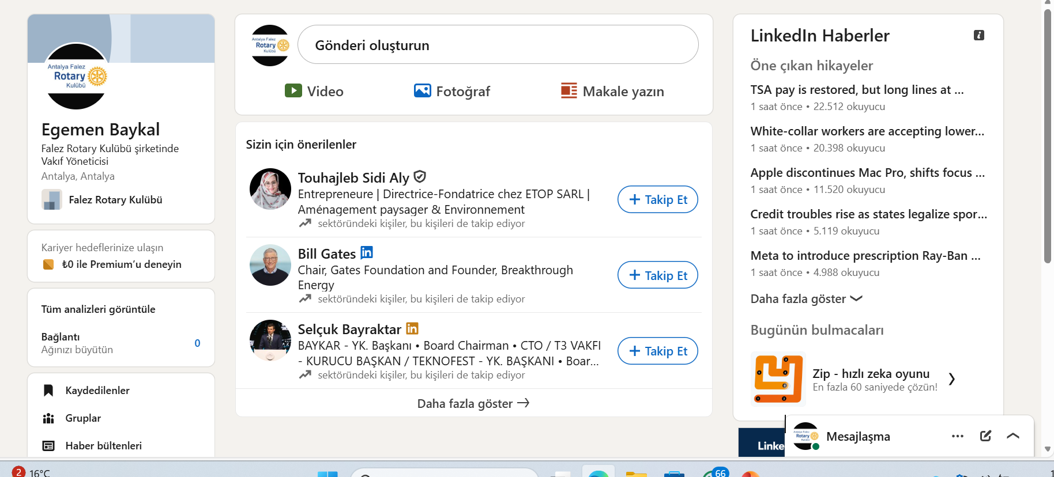Open the compose new message icon
The height and width of the screenshot is (477, 1054).
point(985,436)
